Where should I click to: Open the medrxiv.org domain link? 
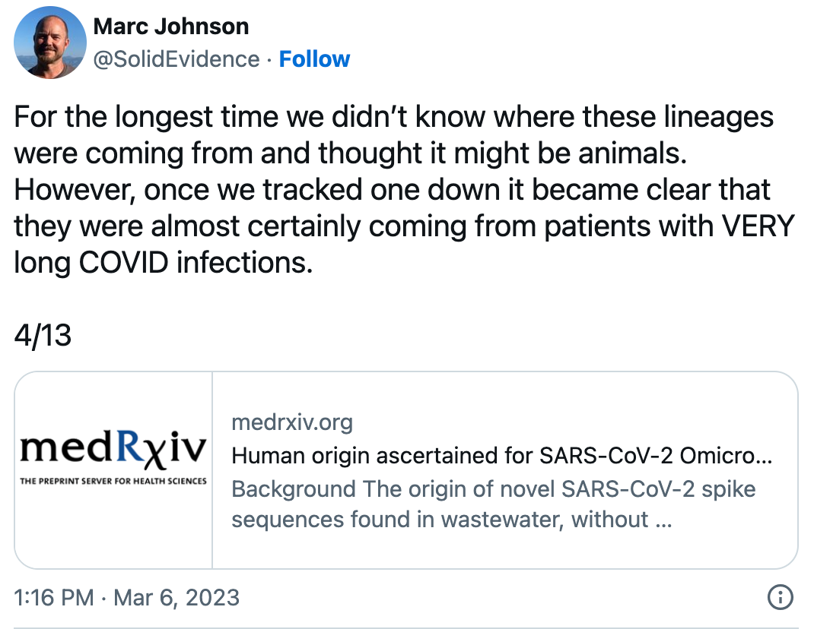pyautogui.click(x=292, y=422)
